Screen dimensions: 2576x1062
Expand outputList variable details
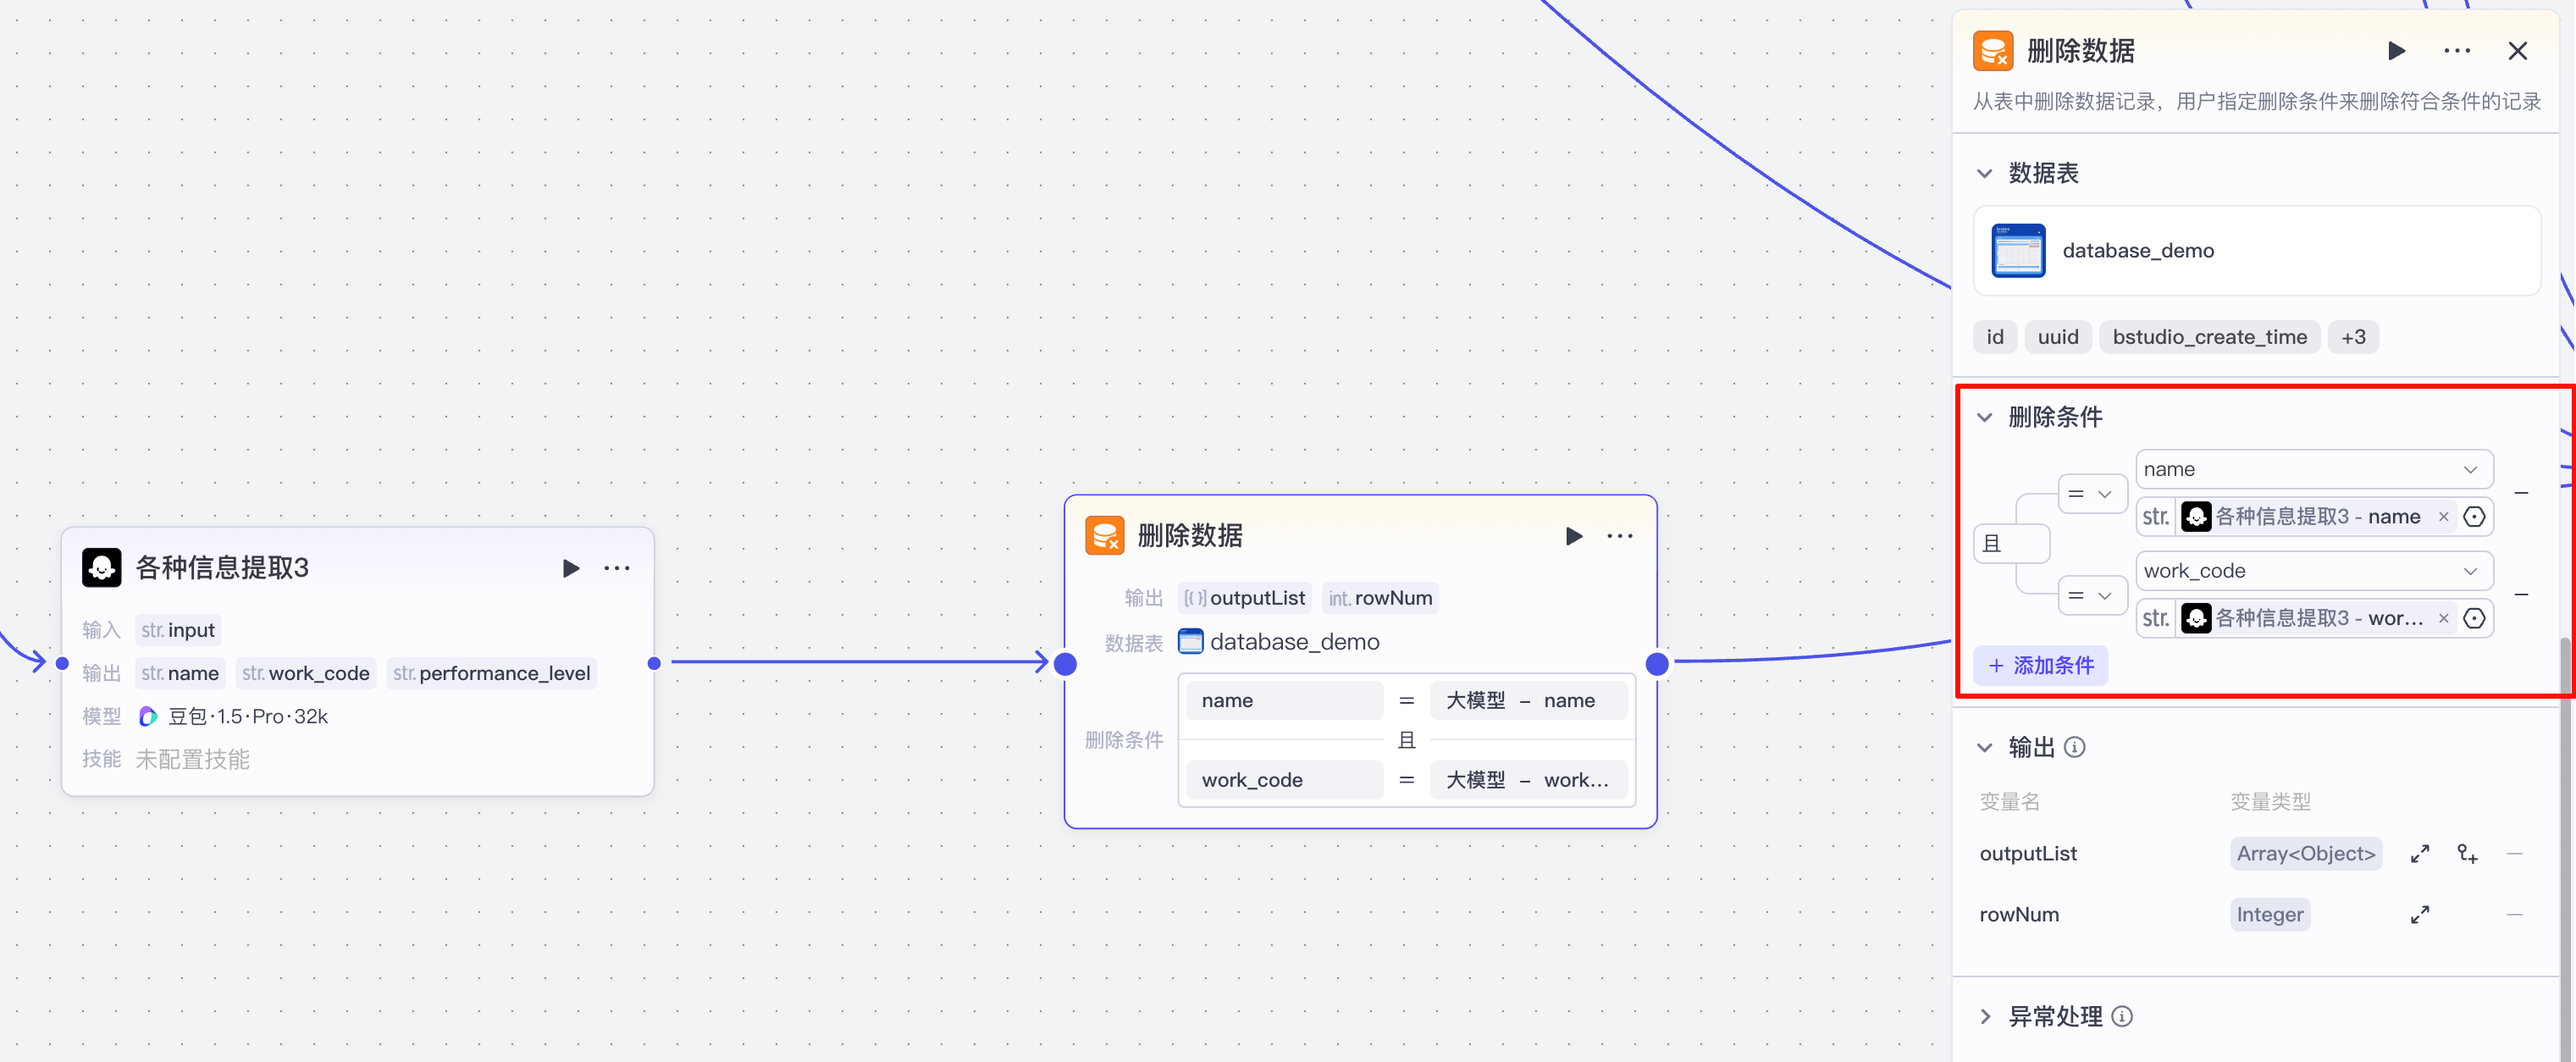tap(2419, 854)
